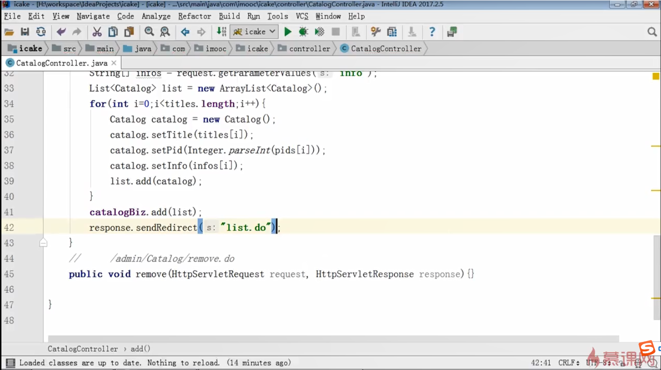661x370 pixels.
Task: Click the CatalogController crumb in editor footer
Action: coord(83,349)
